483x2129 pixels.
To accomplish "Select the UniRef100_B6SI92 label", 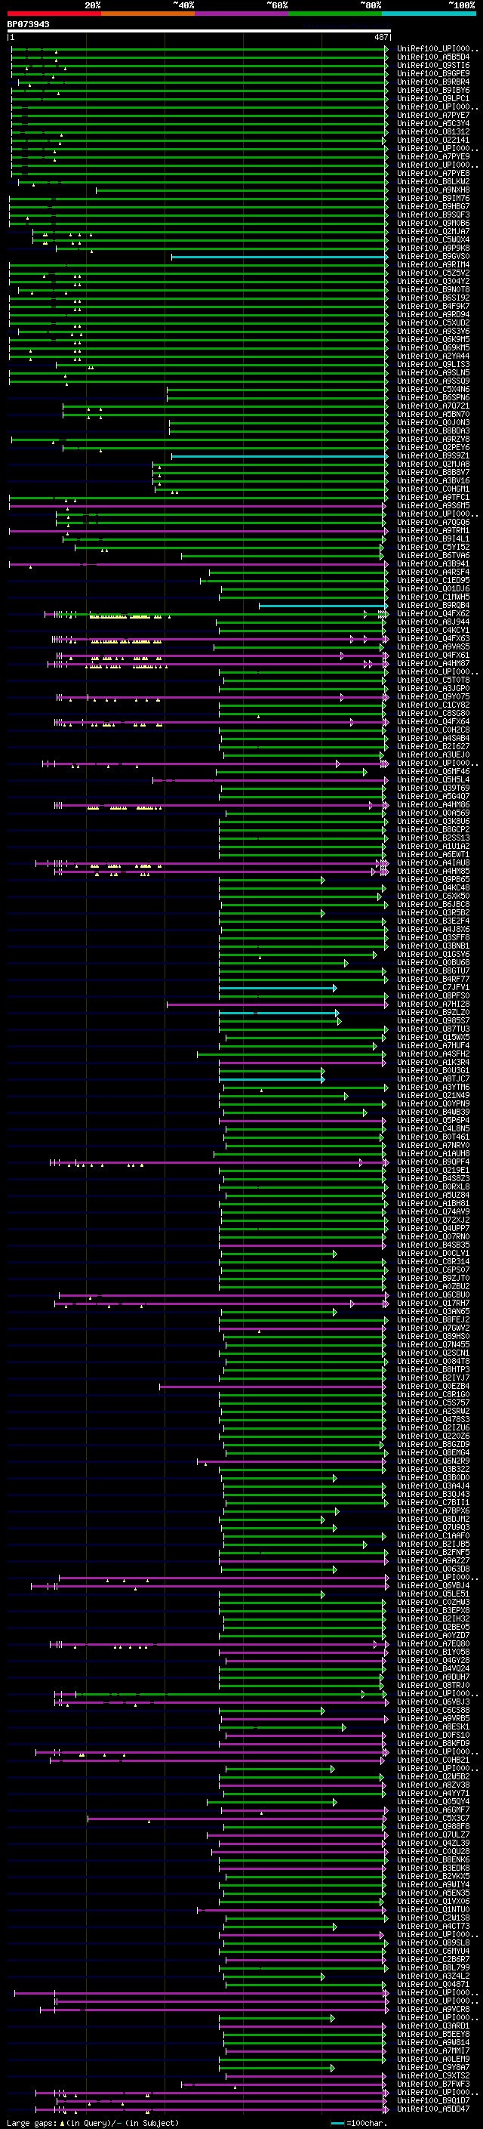I will point(433,298).
